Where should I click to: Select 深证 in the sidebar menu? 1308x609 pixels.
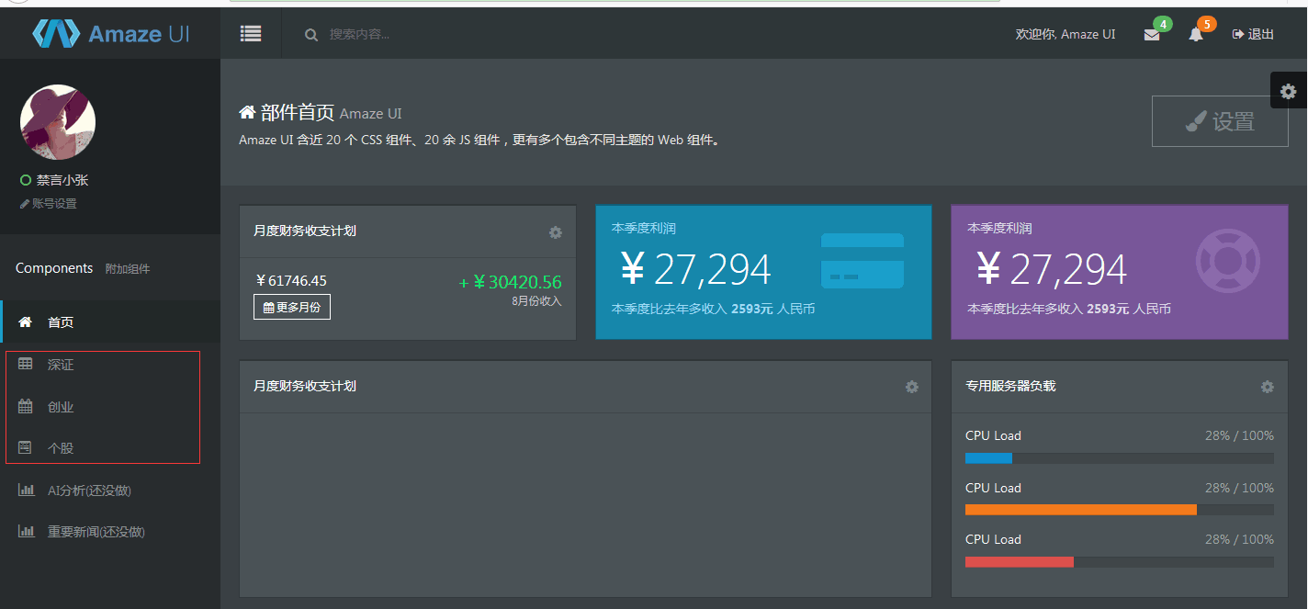[110, 365]
